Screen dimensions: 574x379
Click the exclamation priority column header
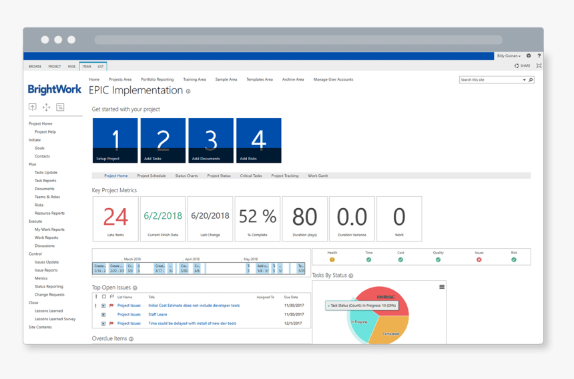tap(96, 297)
